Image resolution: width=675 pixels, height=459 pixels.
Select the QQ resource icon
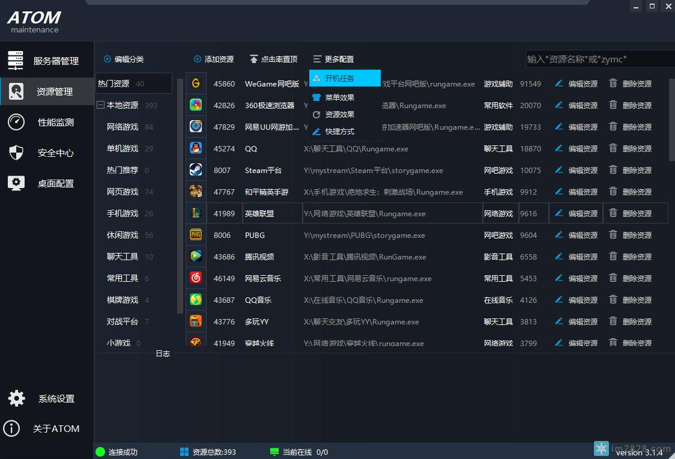point(196,148)
